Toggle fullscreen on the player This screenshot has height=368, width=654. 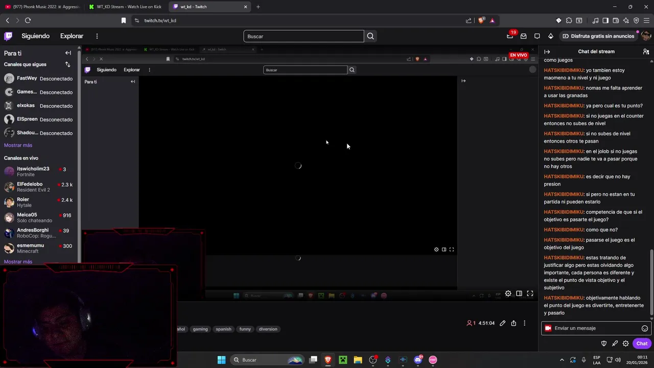coord(530,293)
